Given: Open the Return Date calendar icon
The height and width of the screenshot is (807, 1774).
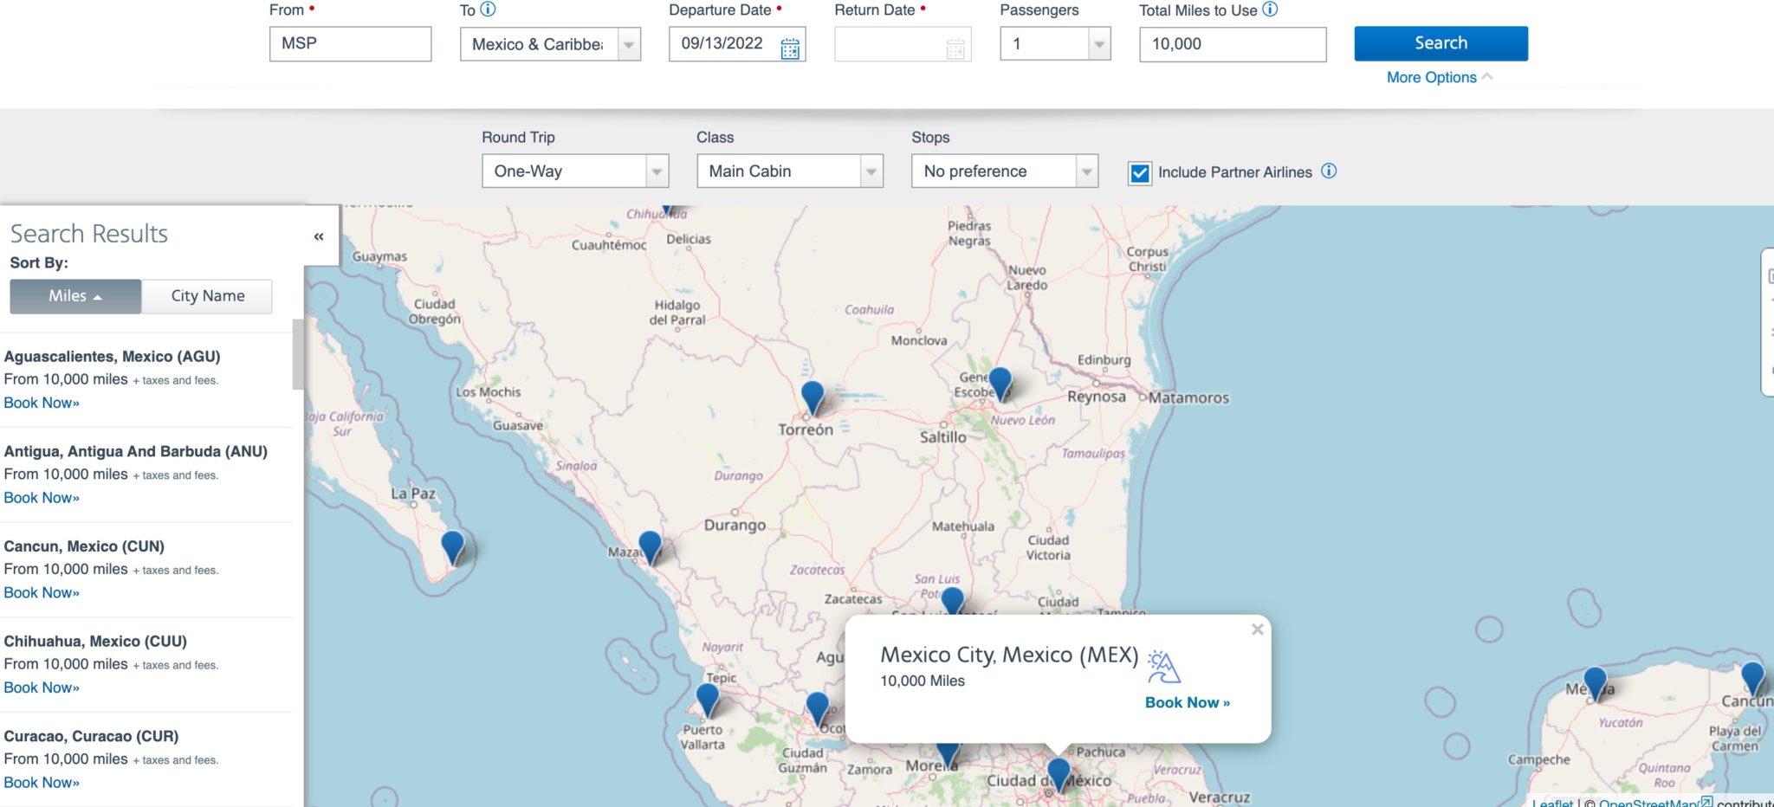Looking at the screenshot, I should click(x=954, y=50).
